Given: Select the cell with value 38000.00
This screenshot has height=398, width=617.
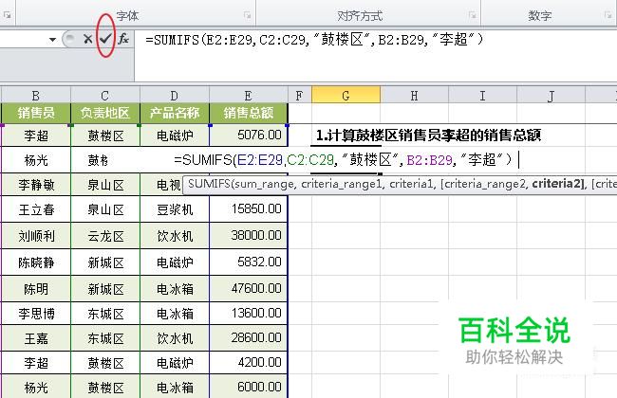Looking at the screenshot, I should tap(249, 235).
